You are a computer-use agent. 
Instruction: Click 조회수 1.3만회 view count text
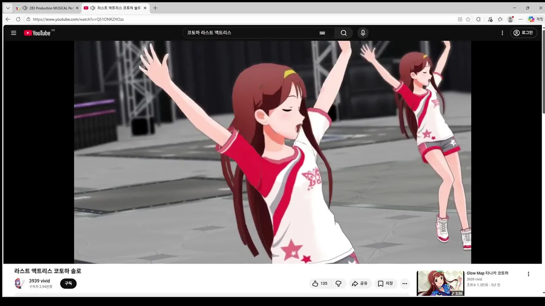point(478,285)
